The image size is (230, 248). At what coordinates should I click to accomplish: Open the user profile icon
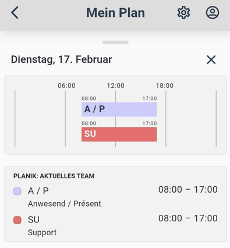pos(213,13)
